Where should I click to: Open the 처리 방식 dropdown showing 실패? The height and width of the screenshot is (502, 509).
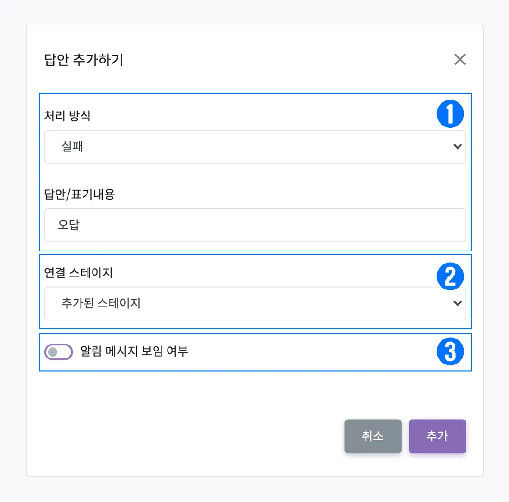click(x=254, y=147)
